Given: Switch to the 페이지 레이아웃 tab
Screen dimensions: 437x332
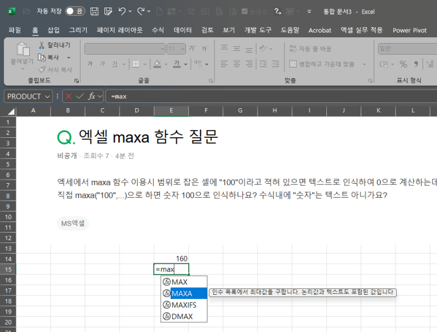Looking at the screenshot, I should [x=119, y=30].
